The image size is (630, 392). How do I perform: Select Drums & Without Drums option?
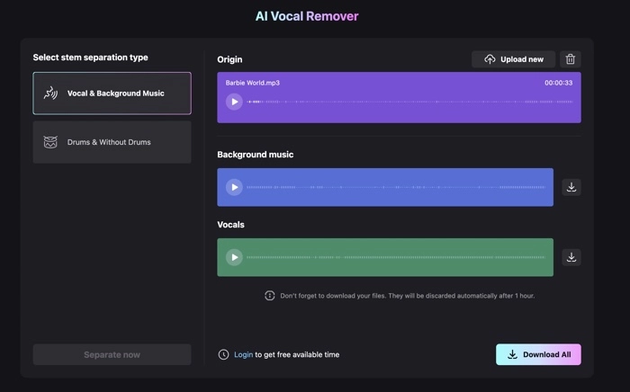click(112, 142)
